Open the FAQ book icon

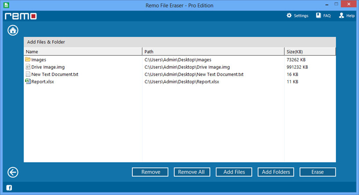pos(318,15)
